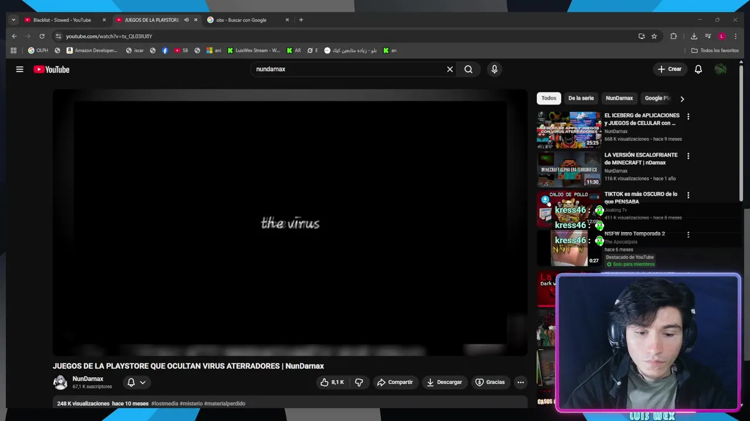Go back with browser back arrow
The width and height of the screenshot is (750, 421).
[14, 36]
